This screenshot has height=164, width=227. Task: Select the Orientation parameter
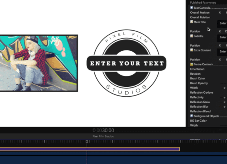(197, 69)
